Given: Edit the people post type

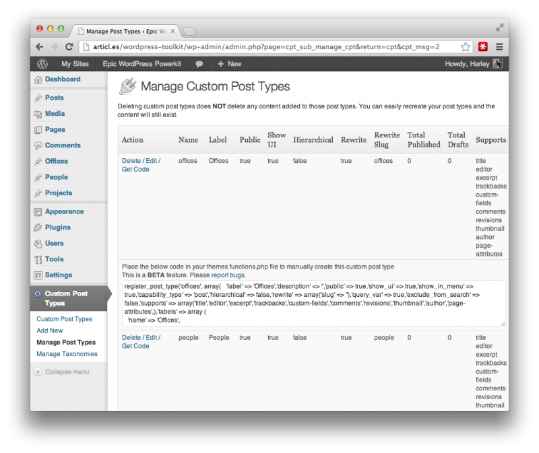Looking at the screenshot, I should coord(151,338).
